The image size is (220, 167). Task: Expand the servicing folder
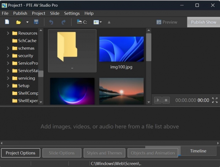coord(8,78)
